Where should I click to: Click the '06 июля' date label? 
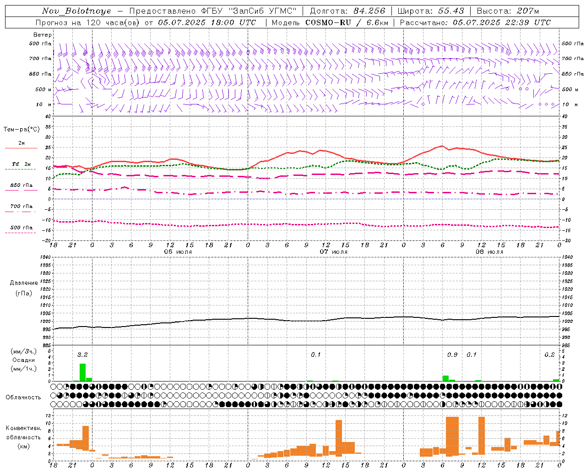click(178, 252)
